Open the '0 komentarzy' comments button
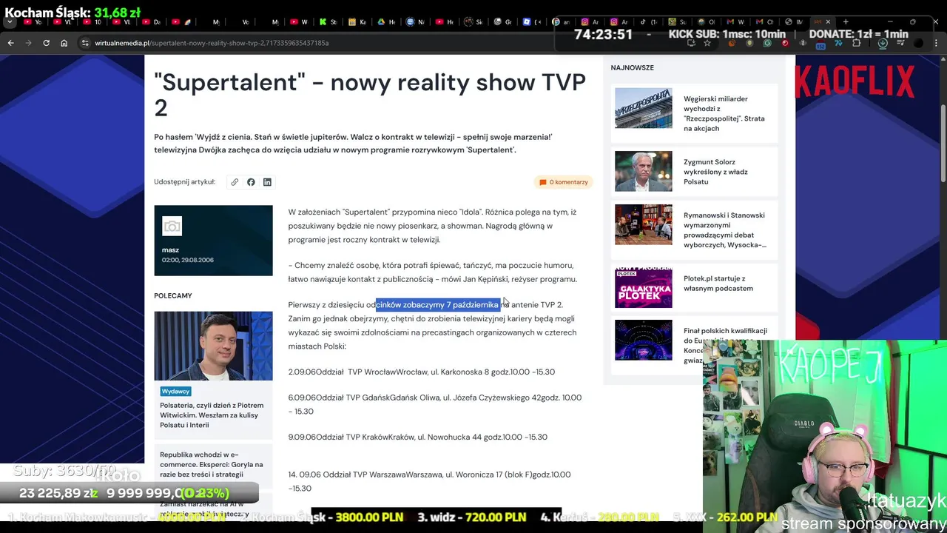 coord(564,182)
